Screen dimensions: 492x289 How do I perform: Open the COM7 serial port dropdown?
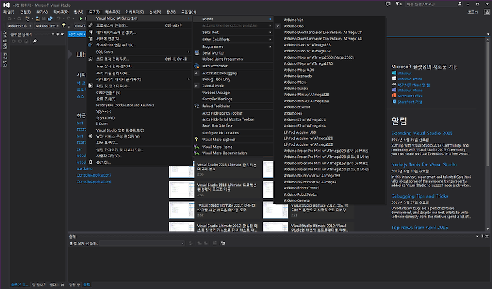click(x=80, y=26)
